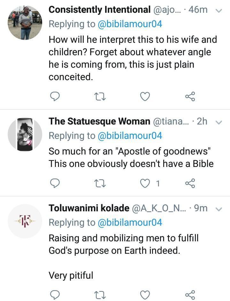Open the Toluwanimi kolade display name

(89, 208)
